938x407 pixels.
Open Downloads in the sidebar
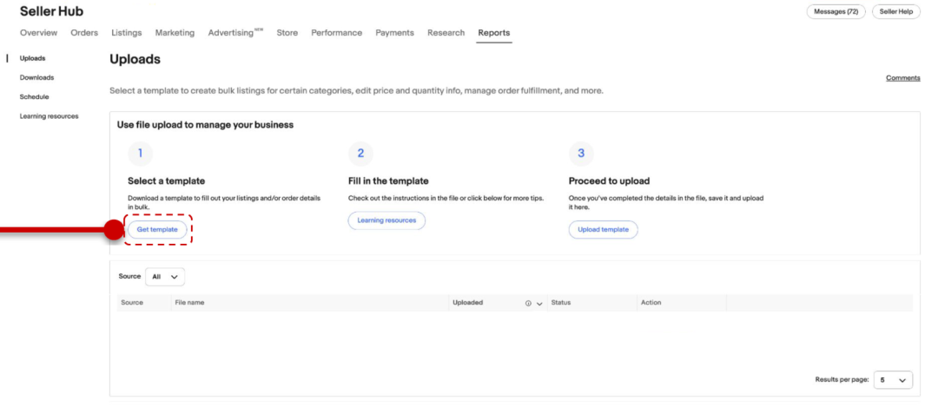coord(37,78)
